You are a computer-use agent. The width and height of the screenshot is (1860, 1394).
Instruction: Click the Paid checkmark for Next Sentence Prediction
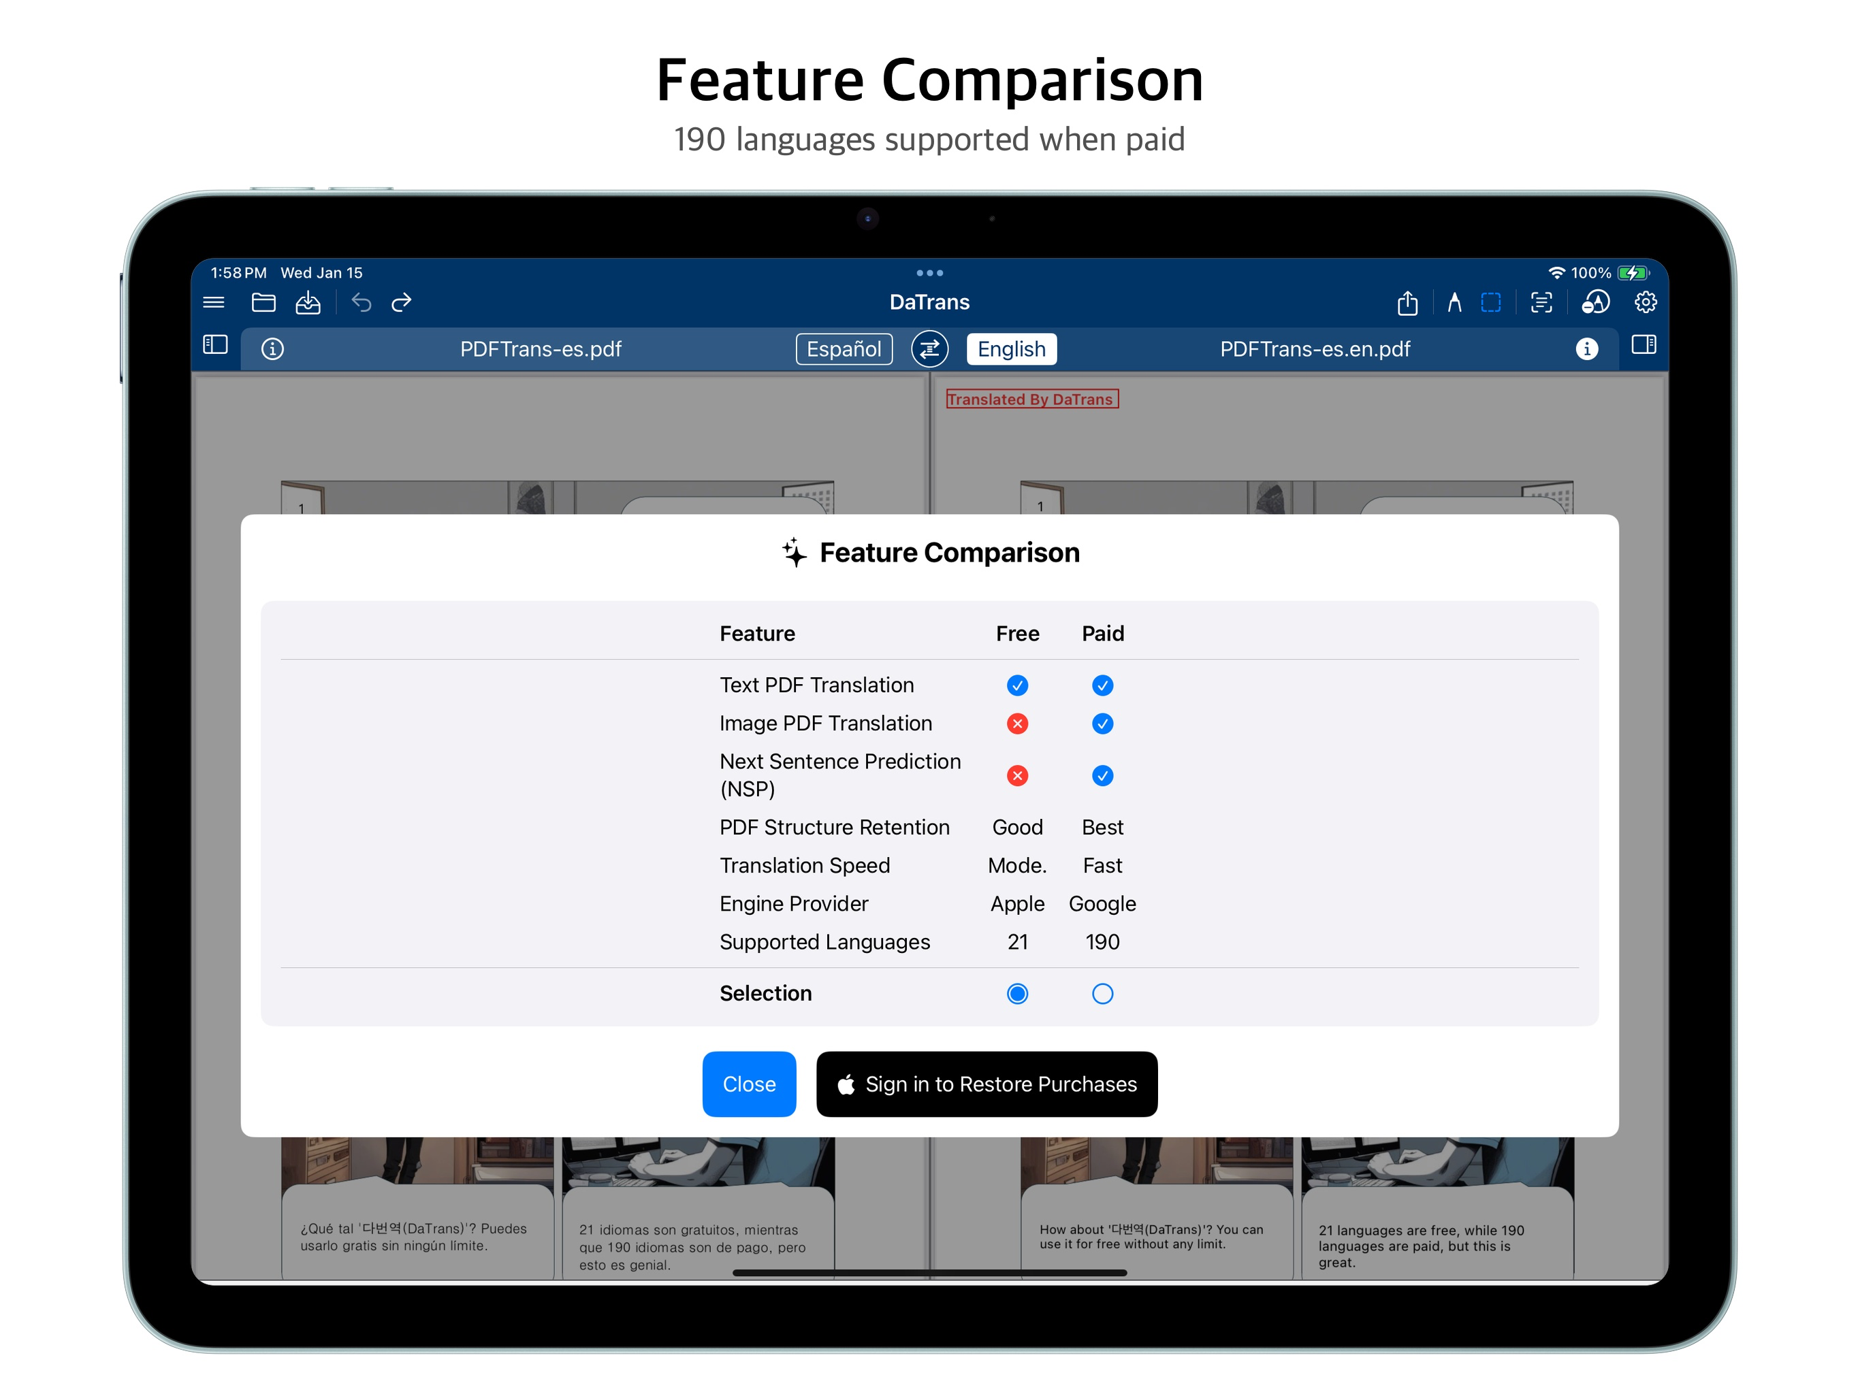tap(1102, 775)
